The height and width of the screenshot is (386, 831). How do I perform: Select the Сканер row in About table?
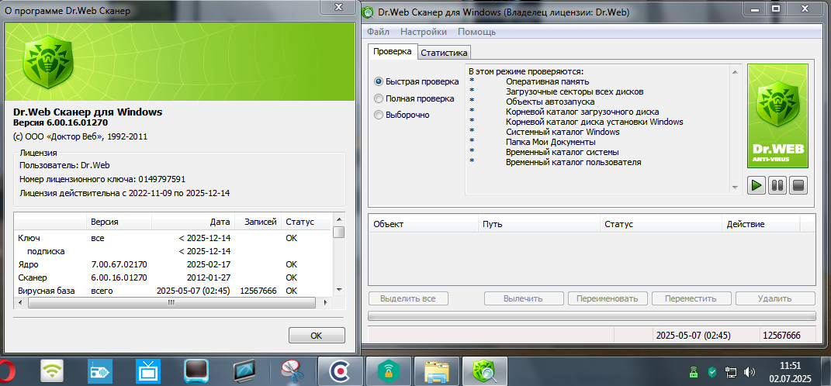173,277
